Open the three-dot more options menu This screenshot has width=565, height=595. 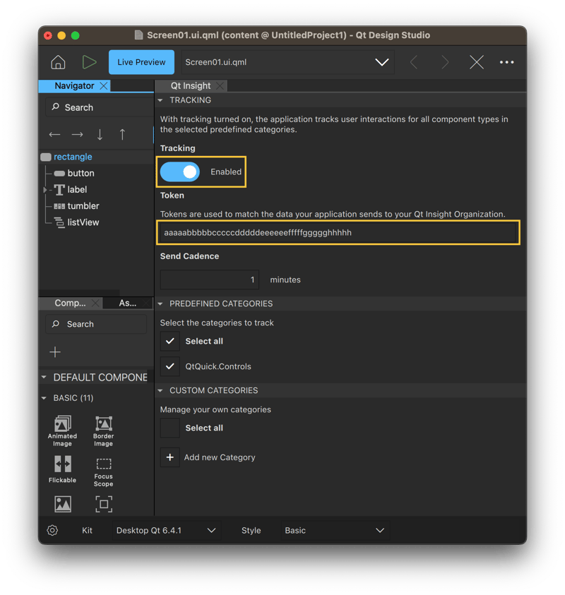[506, 62]
